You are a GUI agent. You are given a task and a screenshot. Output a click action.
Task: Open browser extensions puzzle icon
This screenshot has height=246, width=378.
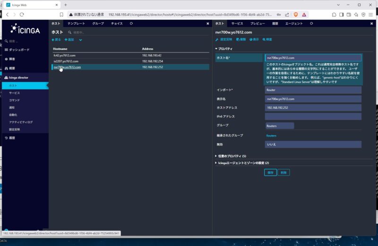(334, 15)
